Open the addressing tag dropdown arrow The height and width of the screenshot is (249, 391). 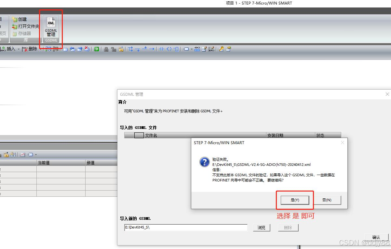click(x=192, y=49)
